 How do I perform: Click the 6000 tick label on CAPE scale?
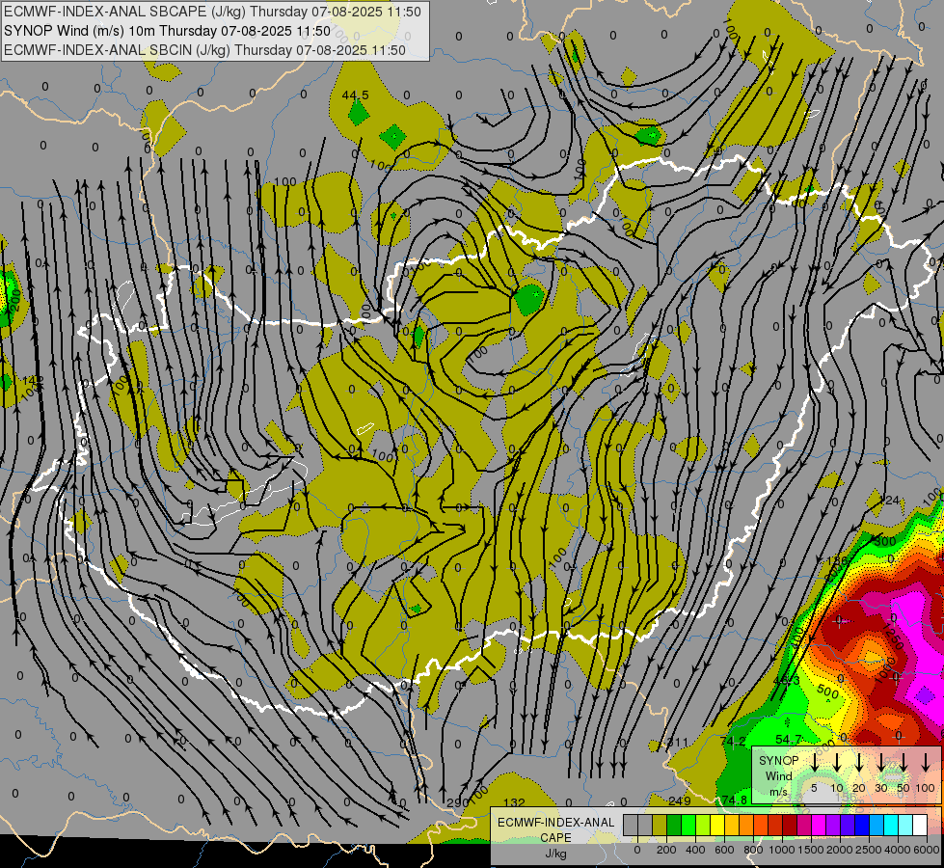coord(927,850)
